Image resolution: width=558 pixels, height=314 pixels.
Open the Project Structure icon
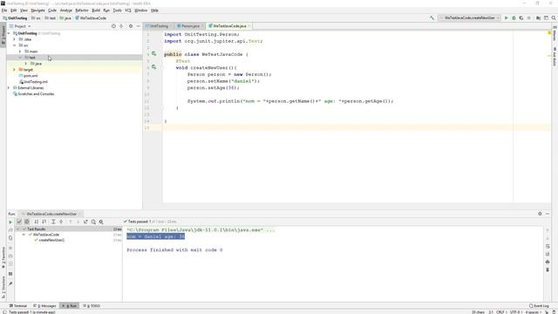pos(539,17)
